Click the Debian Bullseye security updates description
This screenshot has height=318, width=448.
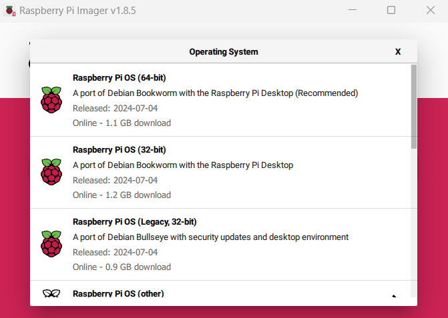click(x=210, y=237)
